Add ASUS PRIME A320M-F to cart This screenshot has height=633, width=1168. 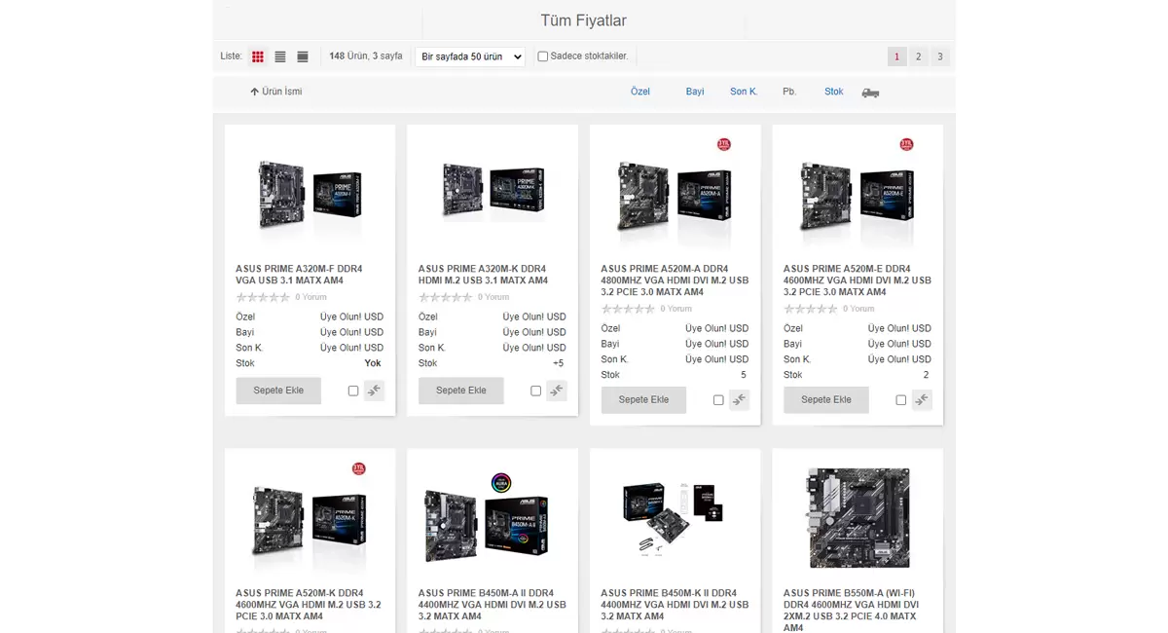(278, 391)
